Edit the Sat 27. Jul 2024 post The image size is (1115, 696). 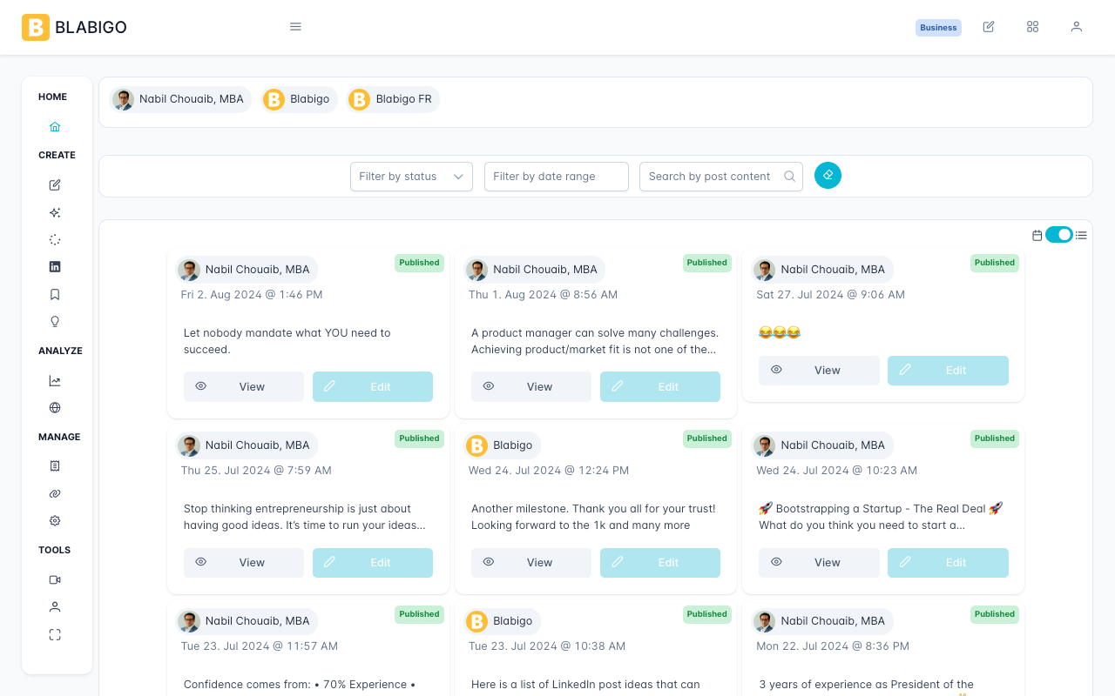[948, 371]
